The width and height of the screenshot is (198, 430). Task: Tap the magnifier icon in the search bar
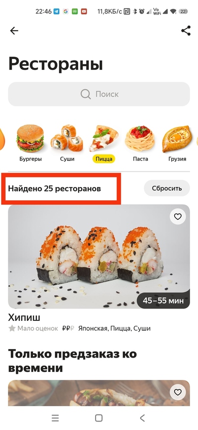pyautogui.click(x=86, y=94)
